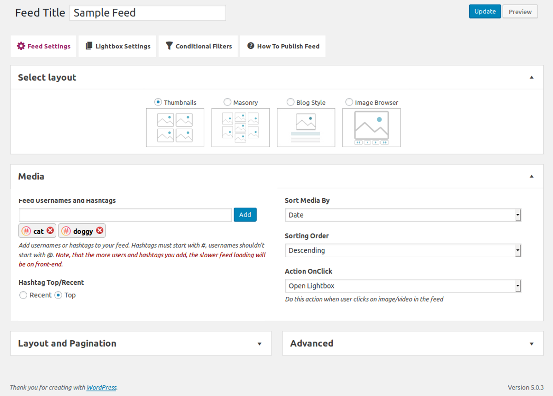Click the hashtag icon on cat tag
553x396 pixels.
27,231
